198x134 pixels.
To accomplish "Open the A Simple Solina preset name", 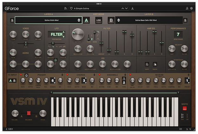I will click(x=81, y=9).
